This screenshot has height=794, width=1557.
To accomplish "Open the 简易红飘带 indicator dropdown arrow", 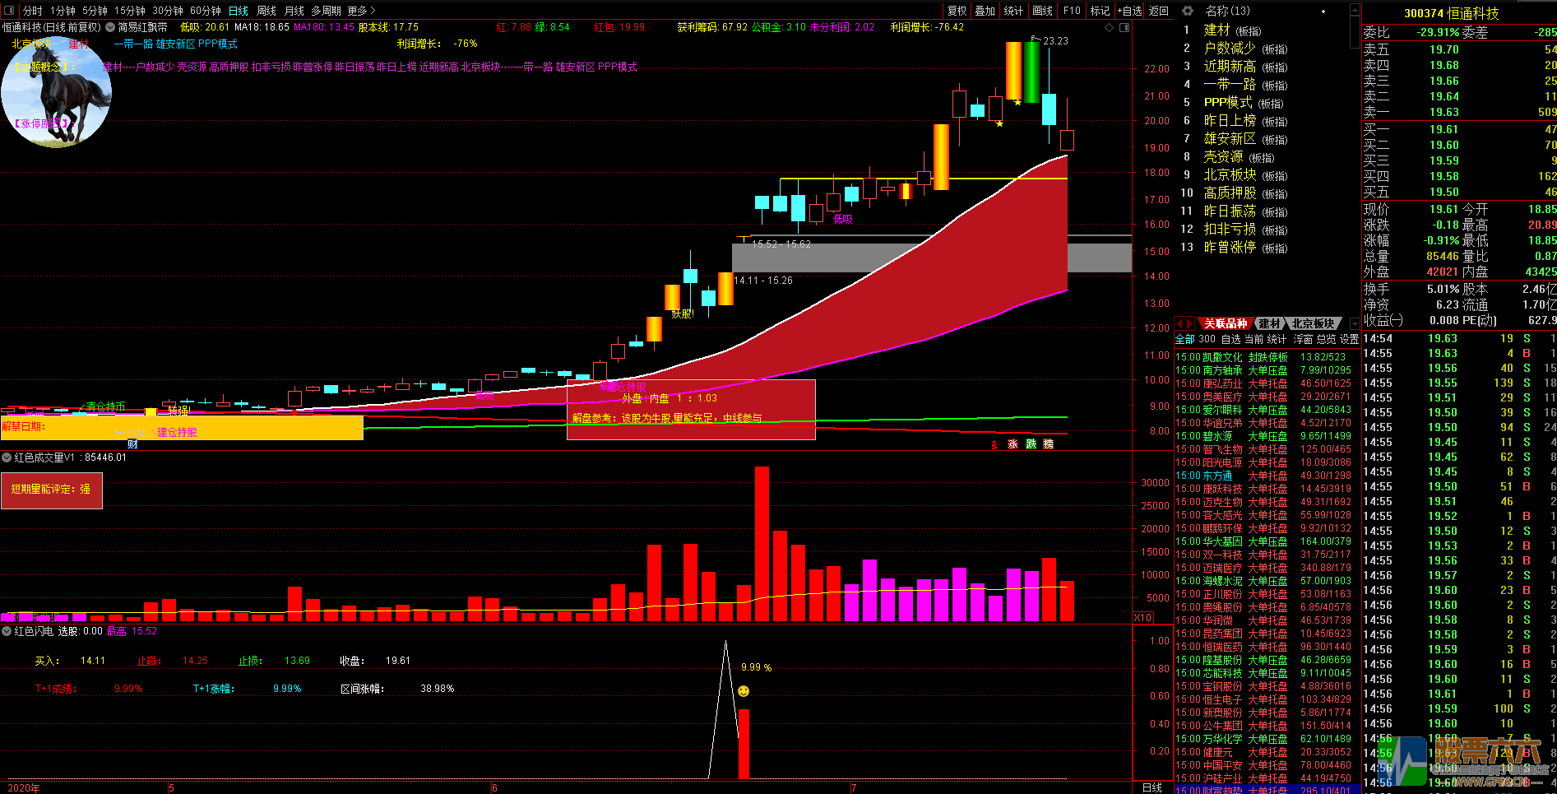I will 110,27.
